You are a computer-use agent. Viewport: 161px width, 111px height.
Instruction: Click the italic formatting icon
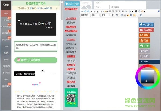coord(94,12)
